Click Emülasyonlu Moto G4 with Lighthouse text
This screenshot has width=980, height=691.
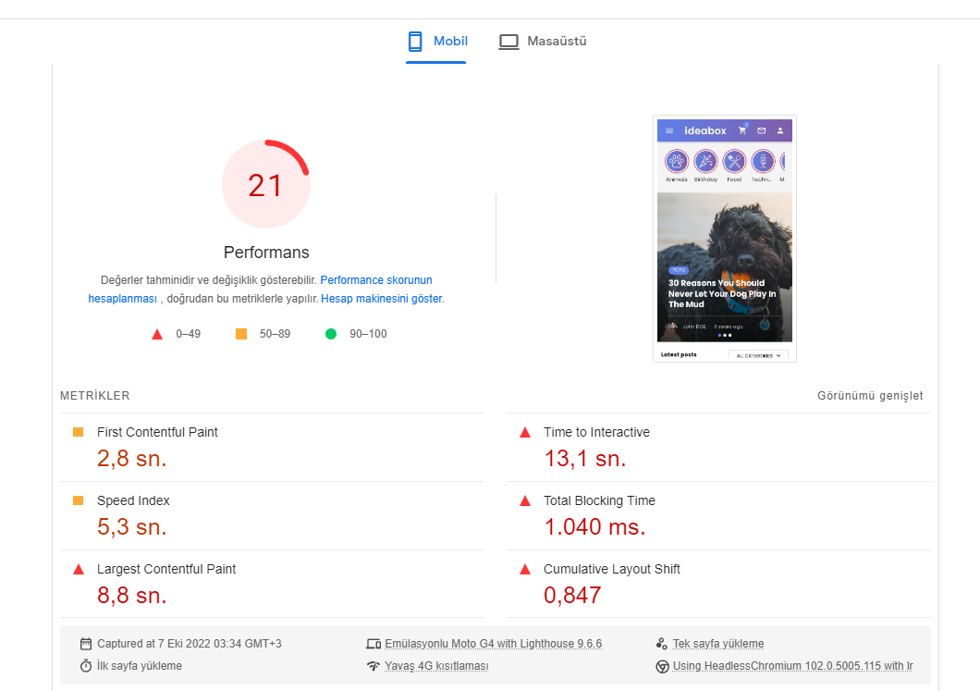493,644
